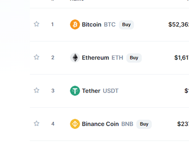Star Tether as a favorite
This screenshot has width=189, height=150.
click(x=37, y=90)
